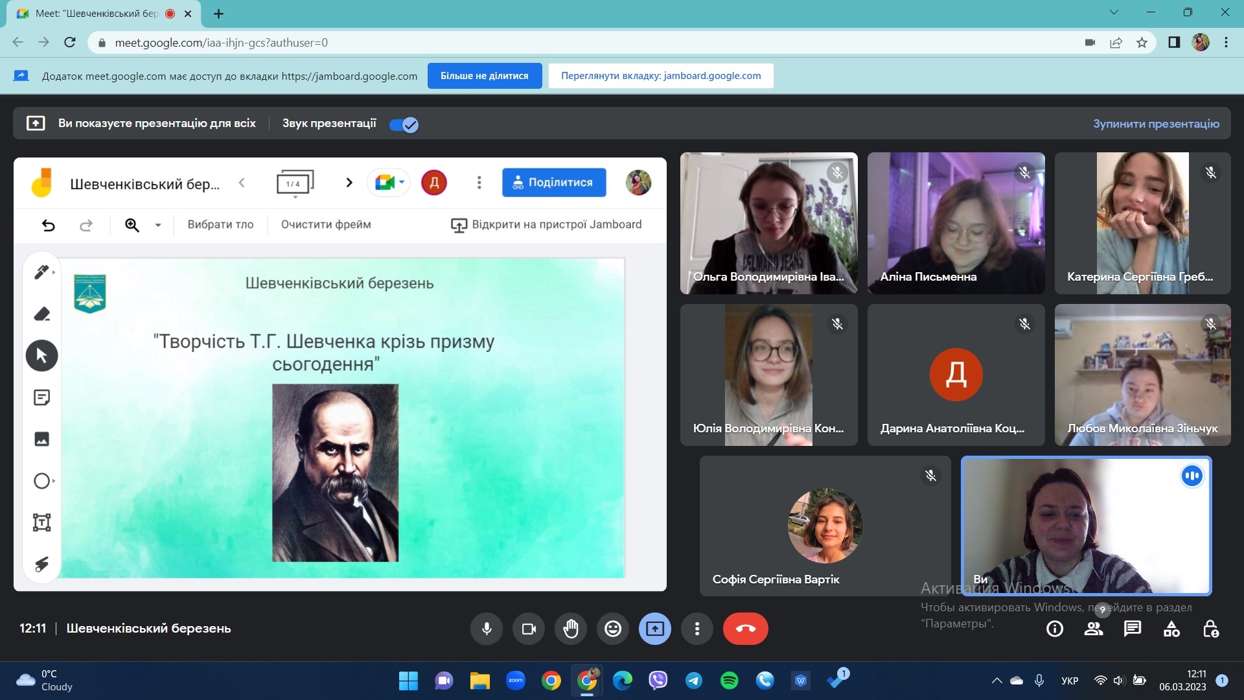Viewport: 1244px width, 700px height.
Task: Select the Jamboard eraser tool
Action: point(41,314)
